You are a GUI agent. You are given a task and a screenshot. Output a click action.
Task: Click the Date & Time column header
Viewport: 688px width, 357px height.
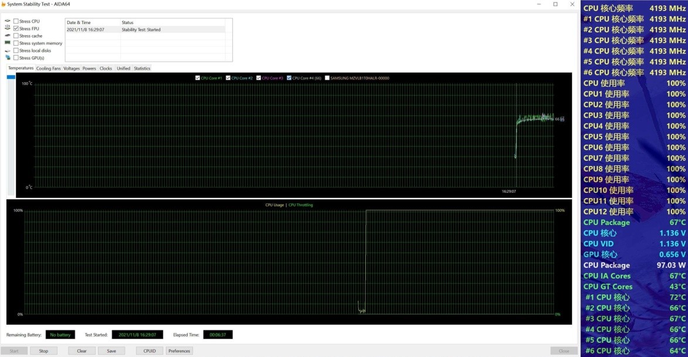[93, 22]
